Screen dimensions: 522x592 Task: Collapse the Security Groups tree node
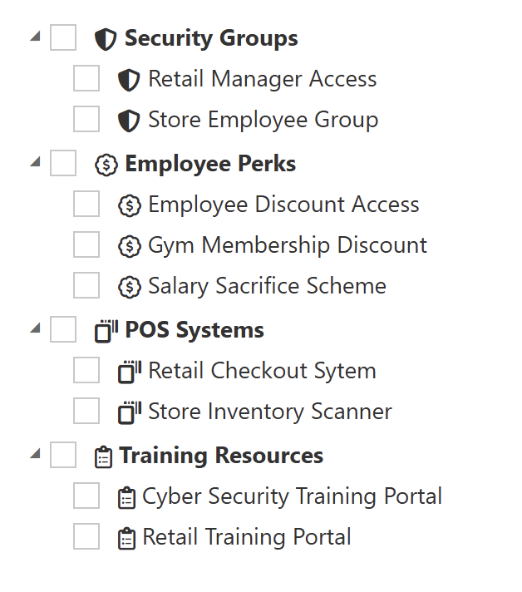click(35, 37)
